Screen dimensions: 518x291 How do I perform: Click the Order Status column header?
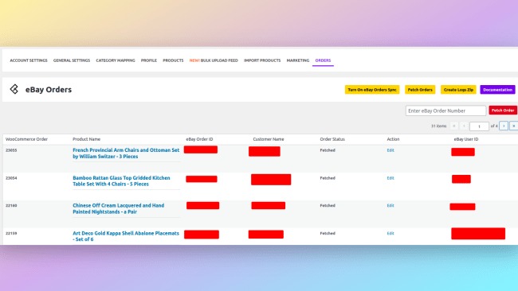[x=332, y=139]
